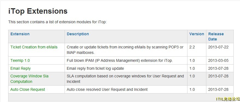Screen dimensions: 240x102
Task: Open the Auto Close Request link
Action: pos(28,89)
